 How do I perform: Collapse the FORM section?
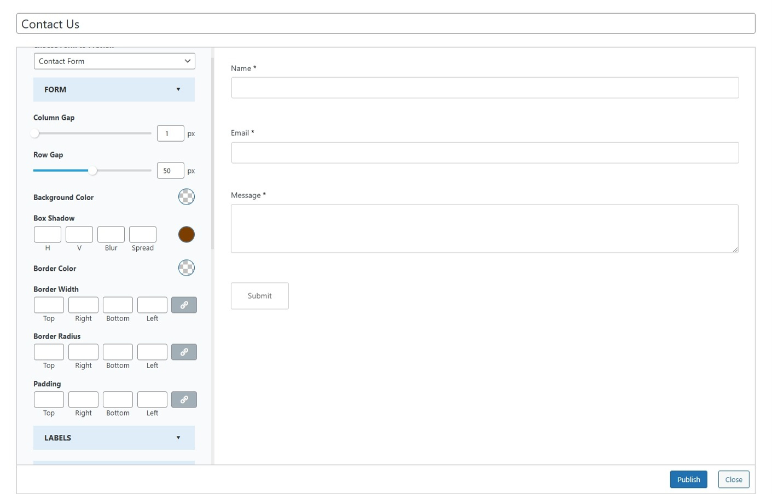114,90
